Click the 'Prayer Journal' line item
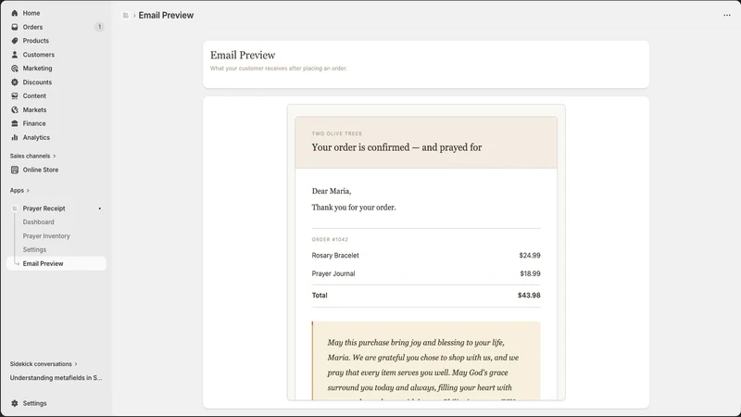Viewport: 741px width, 417px height. [x=333, y=273]
